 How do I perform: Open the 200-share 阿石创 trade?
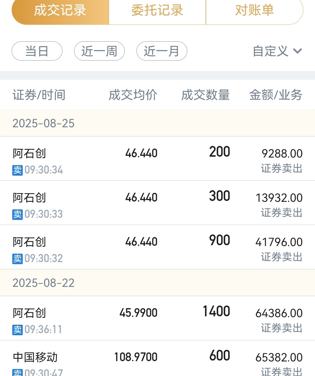point(157,159)
